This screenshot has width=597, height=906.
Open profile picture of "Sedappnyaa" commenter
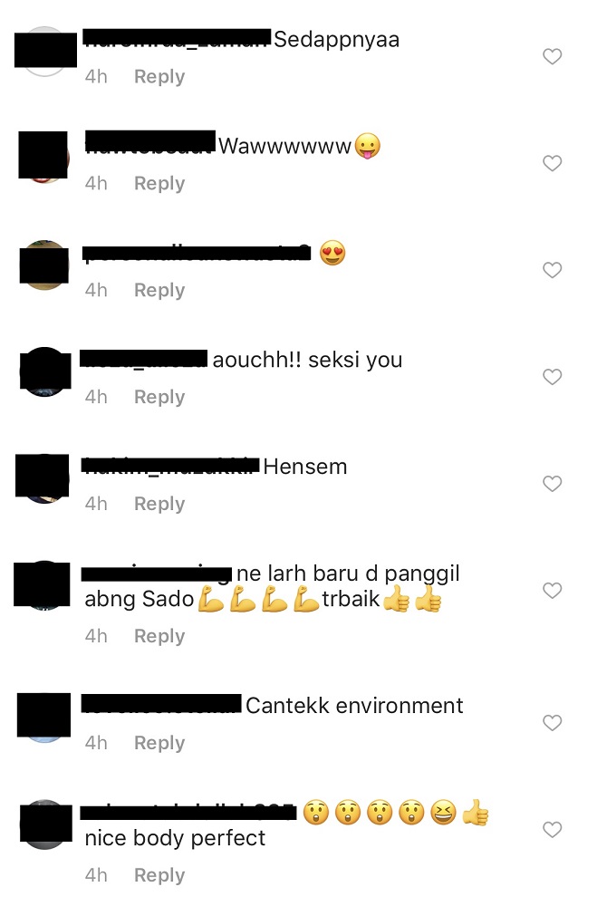(x=45, y=51)
